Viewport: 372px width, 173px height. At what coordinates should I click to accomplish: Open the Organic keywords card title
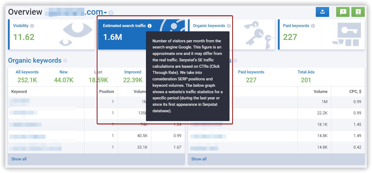[209, 26]
